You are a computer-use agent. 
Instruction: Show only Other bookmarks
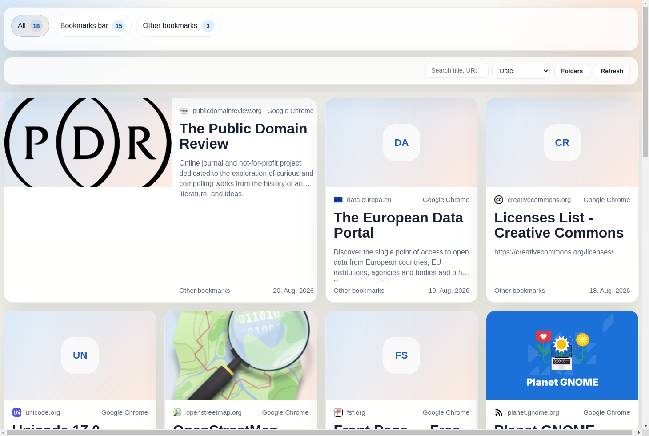coord(178,26)
